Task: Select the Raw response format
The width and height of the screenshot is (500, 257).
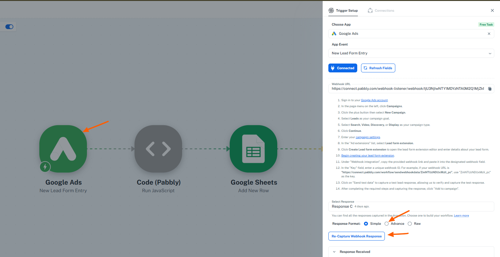Action: pos(410,224)
